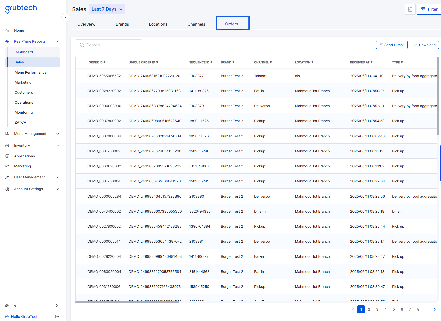Sort by Received At arrows

(x=372, y=62)
